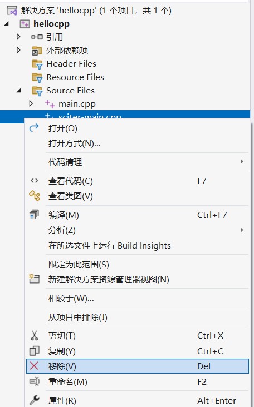Select the Header Files folder
The image size is (254, 407).
point(71,63)
